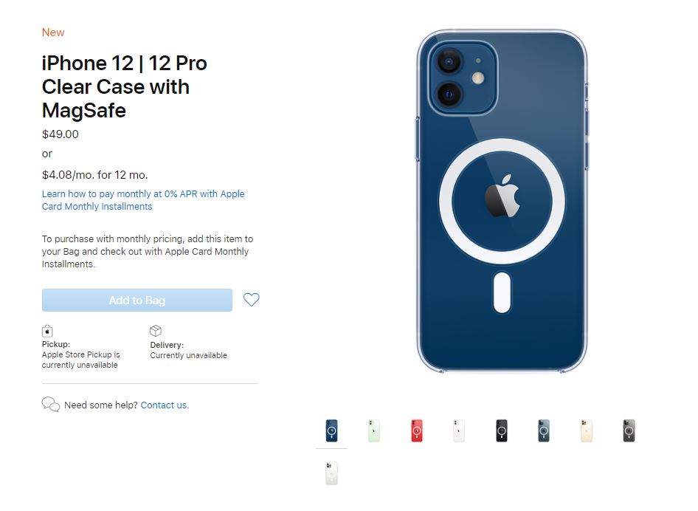Select the pacific blue Pro case thumbnail
698x511 pixels.
(x=544, y=431)
